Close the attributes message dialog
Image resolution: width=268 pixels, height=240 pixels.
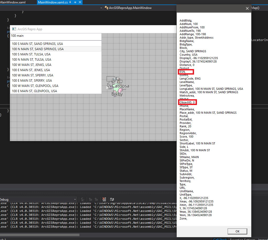(x=247, y=8)
